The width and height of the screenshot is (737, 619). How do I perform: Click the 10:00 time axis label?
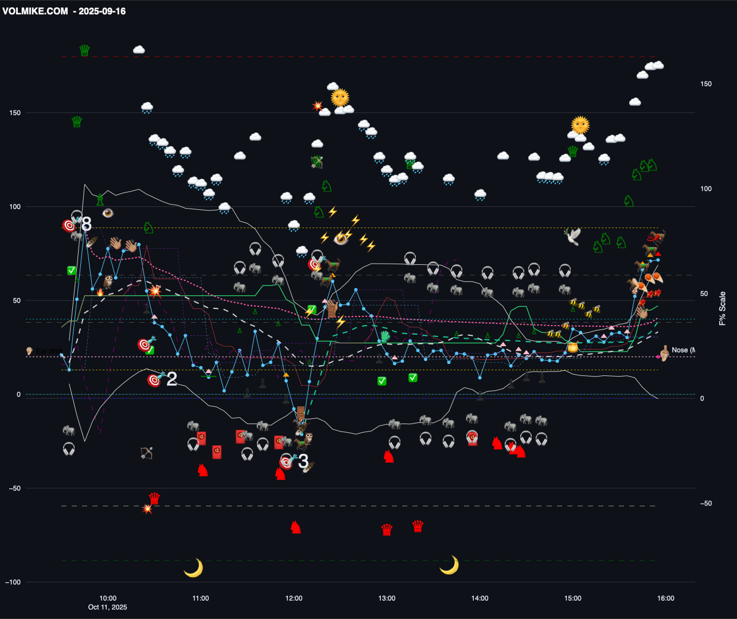(108, 598)
